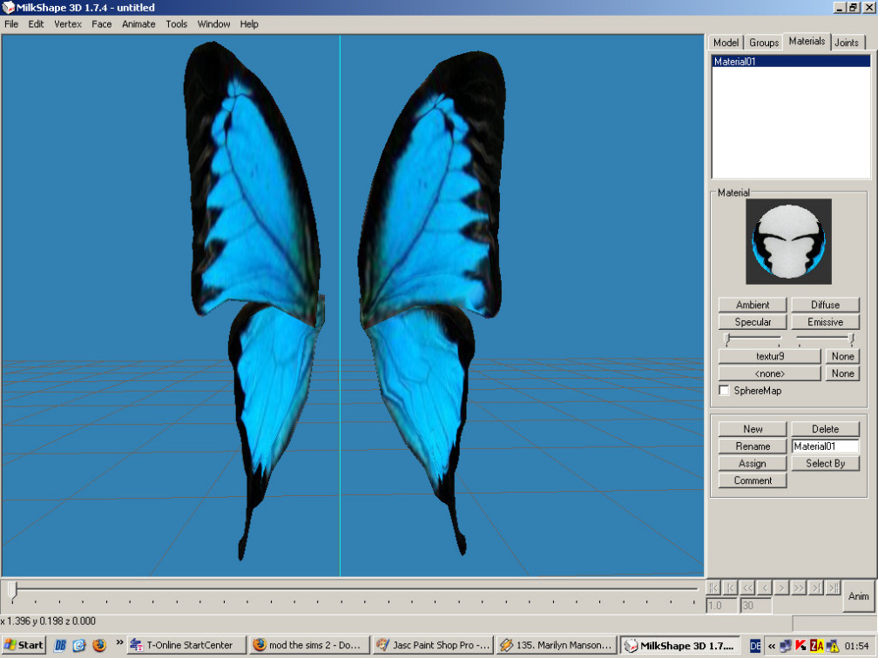The width and height of the screenshot is (878, 658).
Task: Expand the quick launch overflow chevron
Action: pos(119,642)
